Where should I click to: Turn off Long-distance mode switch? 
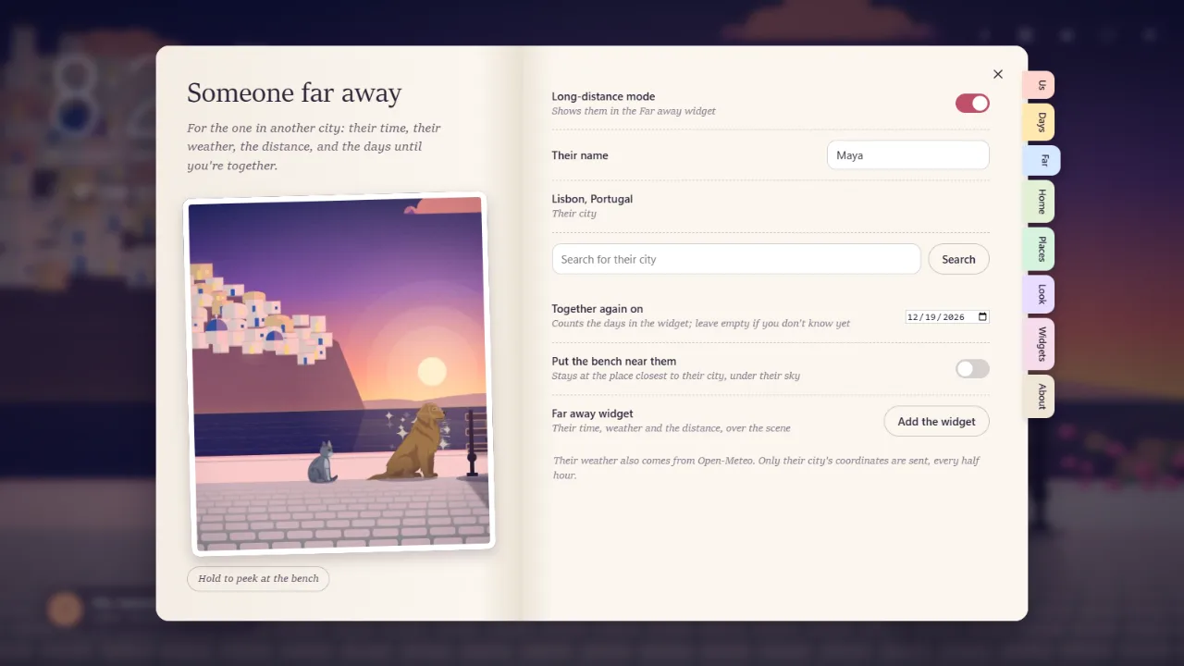point(972,104)
